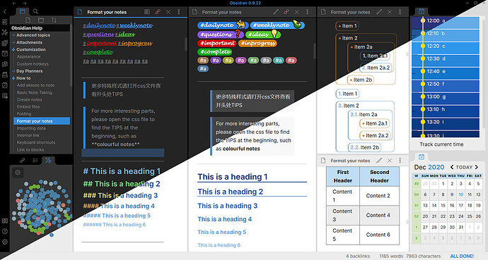Screen dimensions: 488x260
Task: Collapse the Customization folder
Action: pyautogui.click(x=13, y=49)
